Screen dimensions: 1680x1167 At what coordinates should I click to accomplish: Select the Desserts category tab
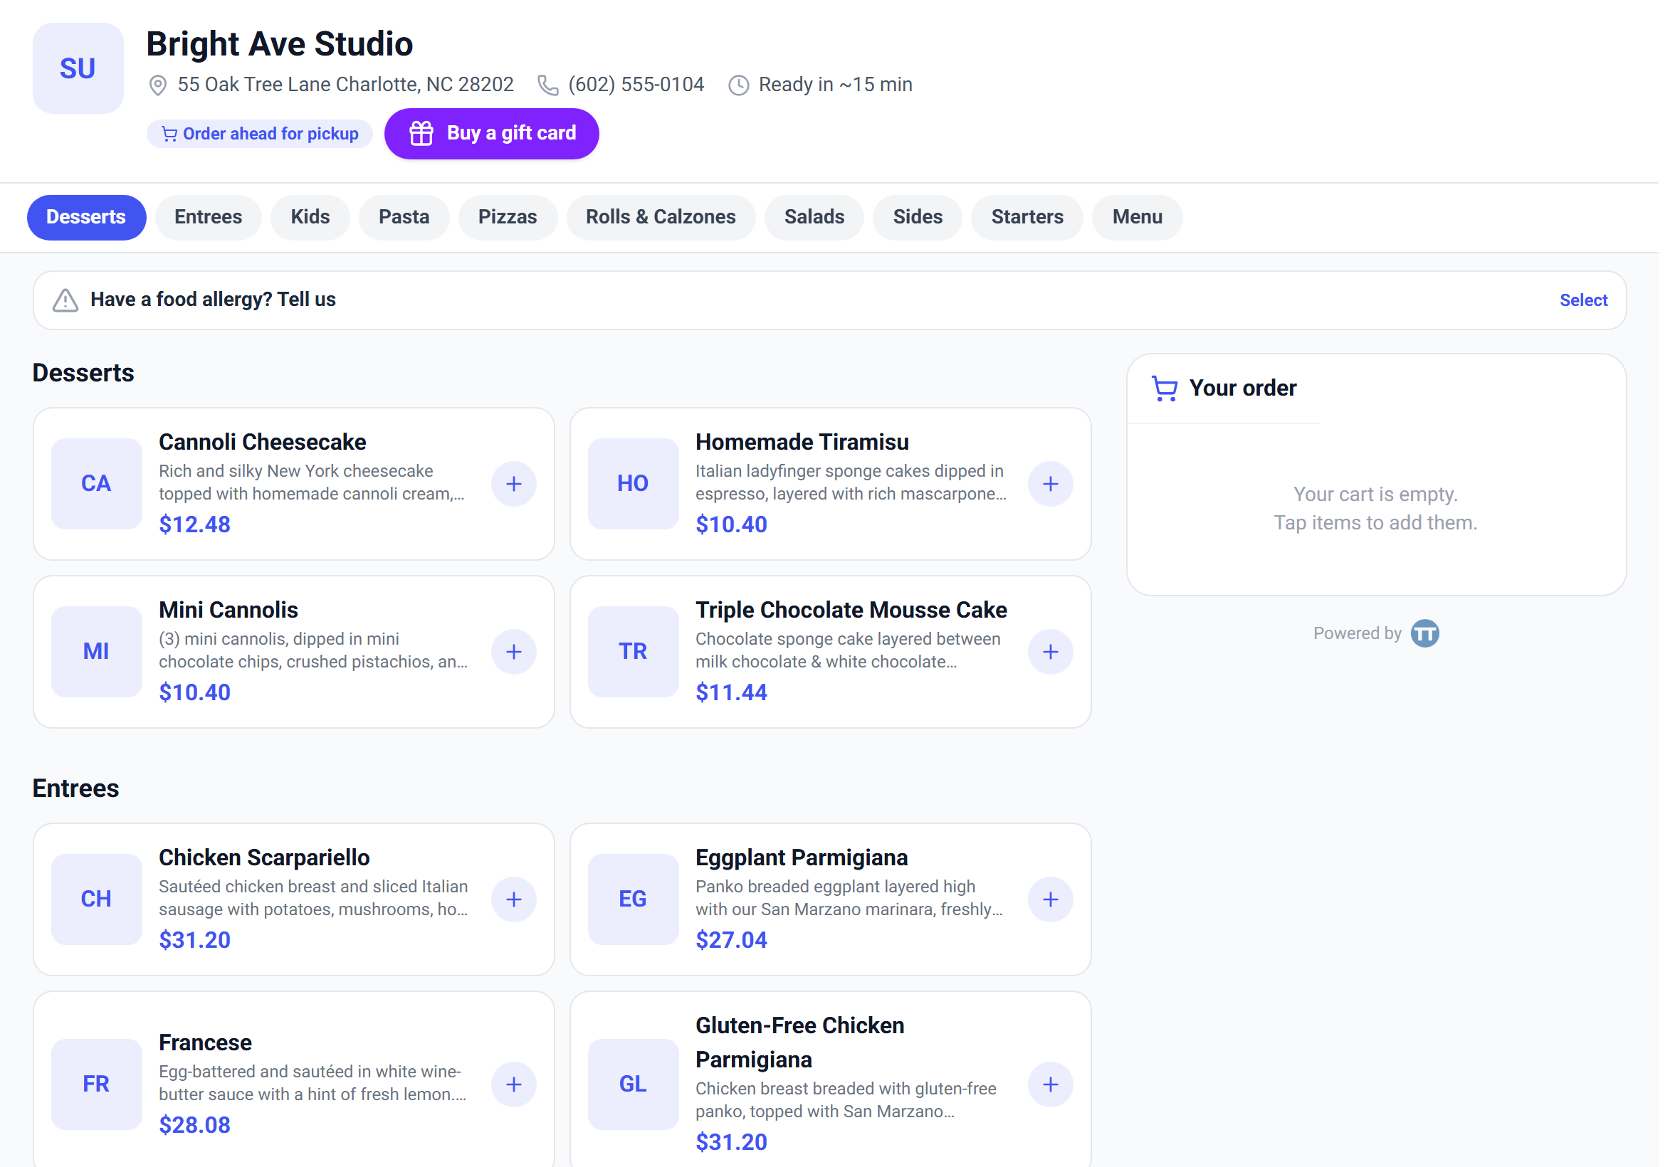click(86, 217)
